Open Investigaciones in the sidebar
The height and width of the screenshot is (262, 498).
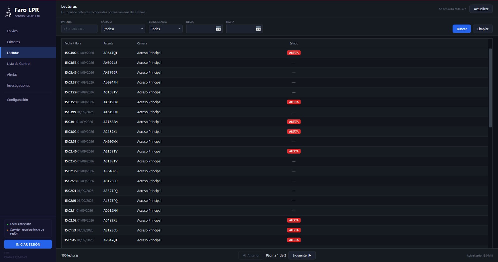28,86
